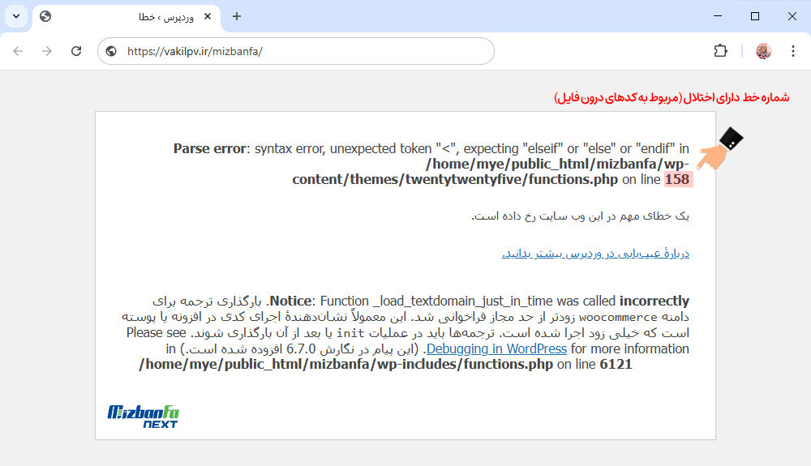Click یک خطای مهم در این وب سایت message
The width and height of the screenshot is (811, 466).
click(x=581, y=216)
